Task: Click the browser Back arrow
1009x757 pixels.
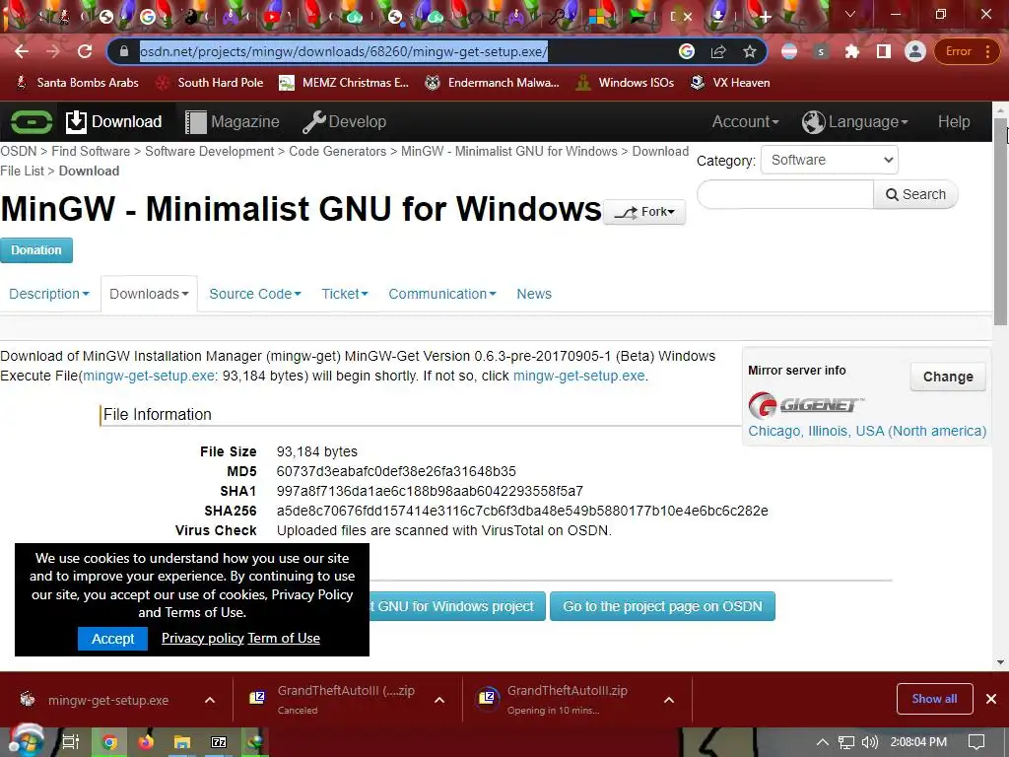Action: point(22,51)
